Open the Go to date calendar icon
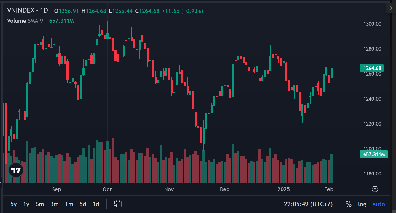 118,204
